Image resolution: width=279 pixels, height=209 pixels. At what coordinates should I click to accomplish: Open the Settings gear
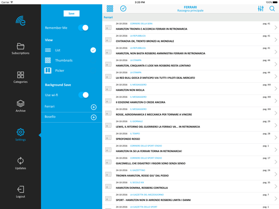pyautogui.click(x=20, y=132)
